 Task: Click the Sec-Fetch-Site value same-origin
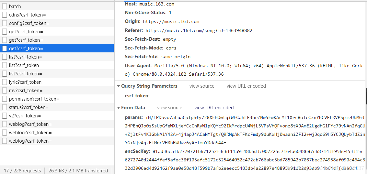[x=176, y=57]
